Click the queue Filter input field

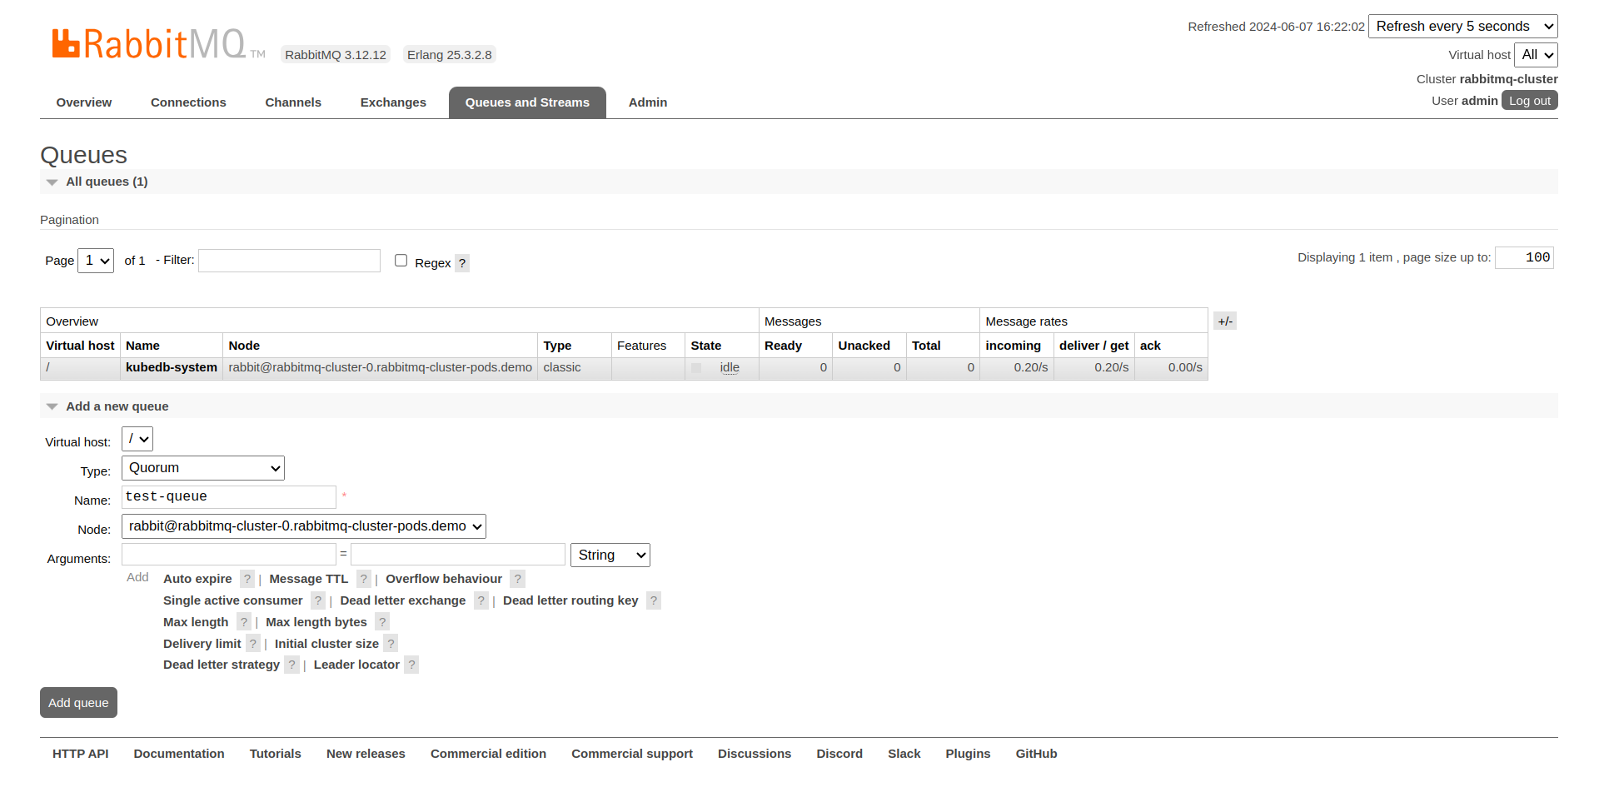click(x=289, y=261)
